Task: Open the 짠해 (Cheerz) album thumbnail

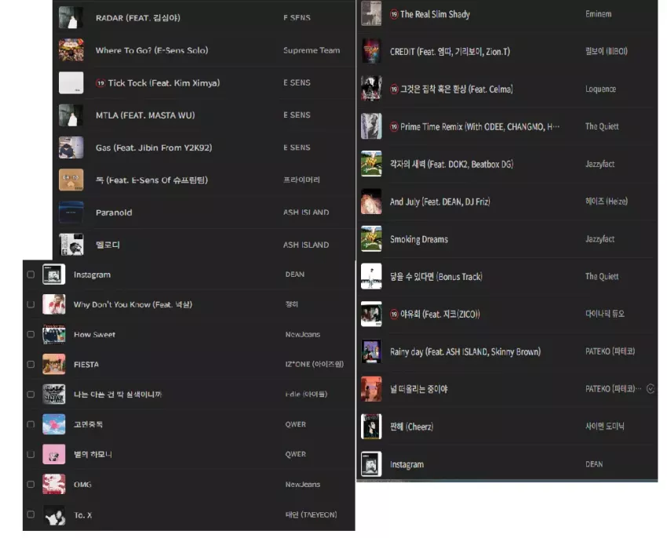Action: pos(371,427)
